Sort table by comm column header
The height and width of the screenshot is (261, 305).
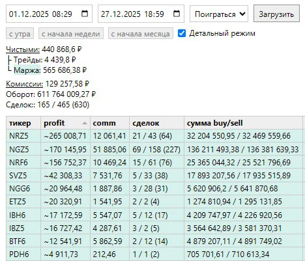[x=109, y=123]
